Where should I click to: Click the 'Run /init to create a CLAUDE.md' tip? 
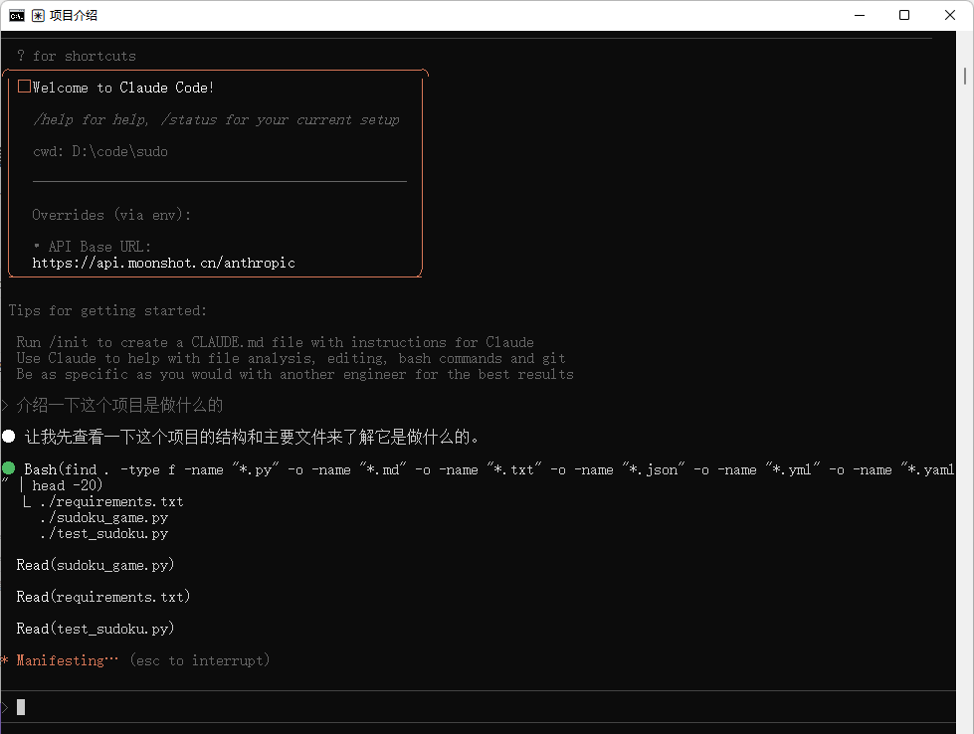(276, 342)
